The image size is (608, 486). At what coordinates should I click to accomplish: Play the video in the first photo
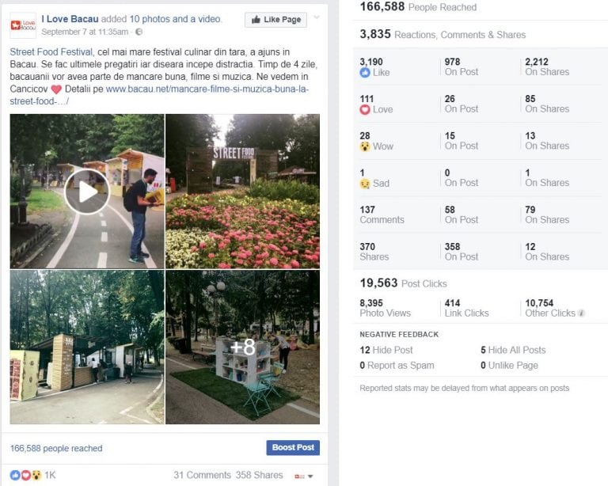point(87,192)
